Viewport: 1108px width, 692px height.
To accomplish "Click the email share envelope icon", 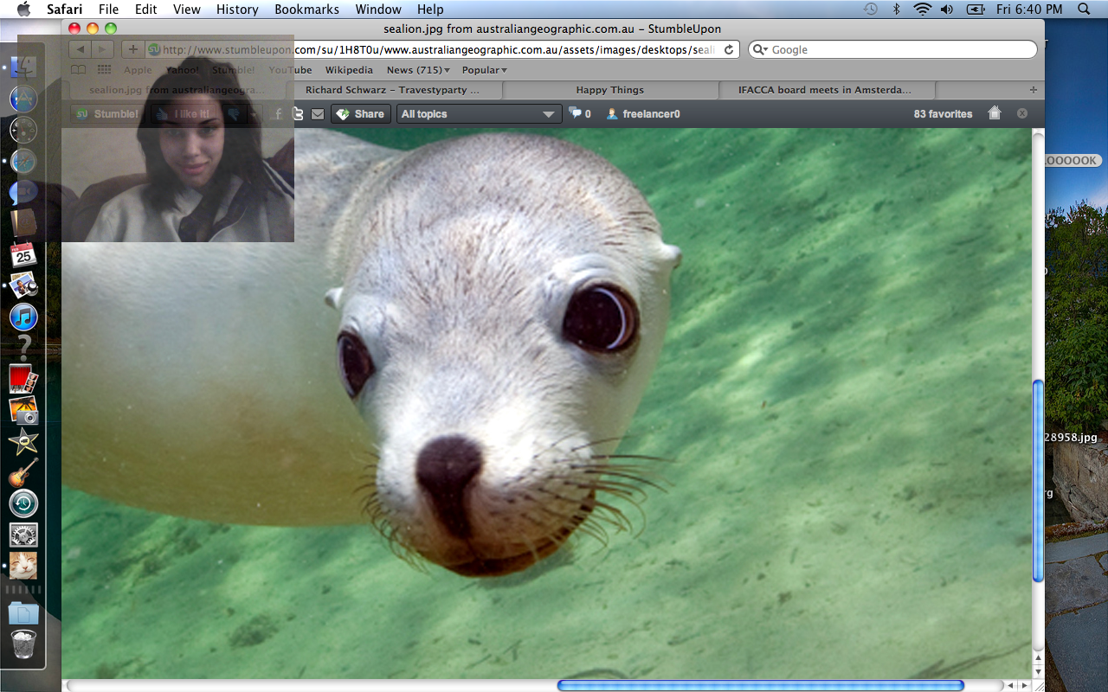I will click(x=318, y=114).
